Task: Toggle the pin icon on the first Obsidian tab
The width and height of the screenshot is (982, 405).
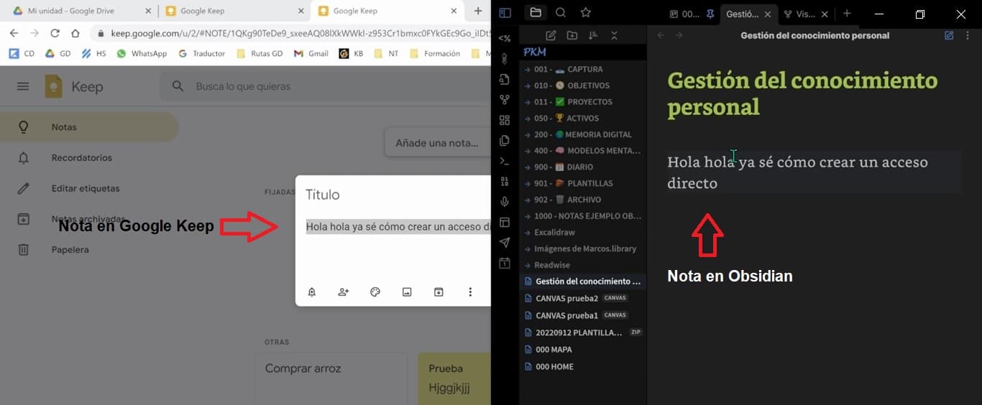Action: [x=709, y=14]
